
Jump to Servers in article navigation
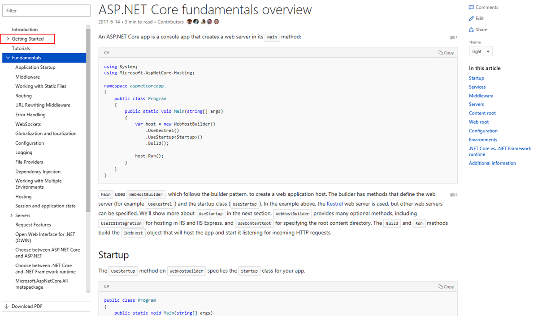(476, 104)
